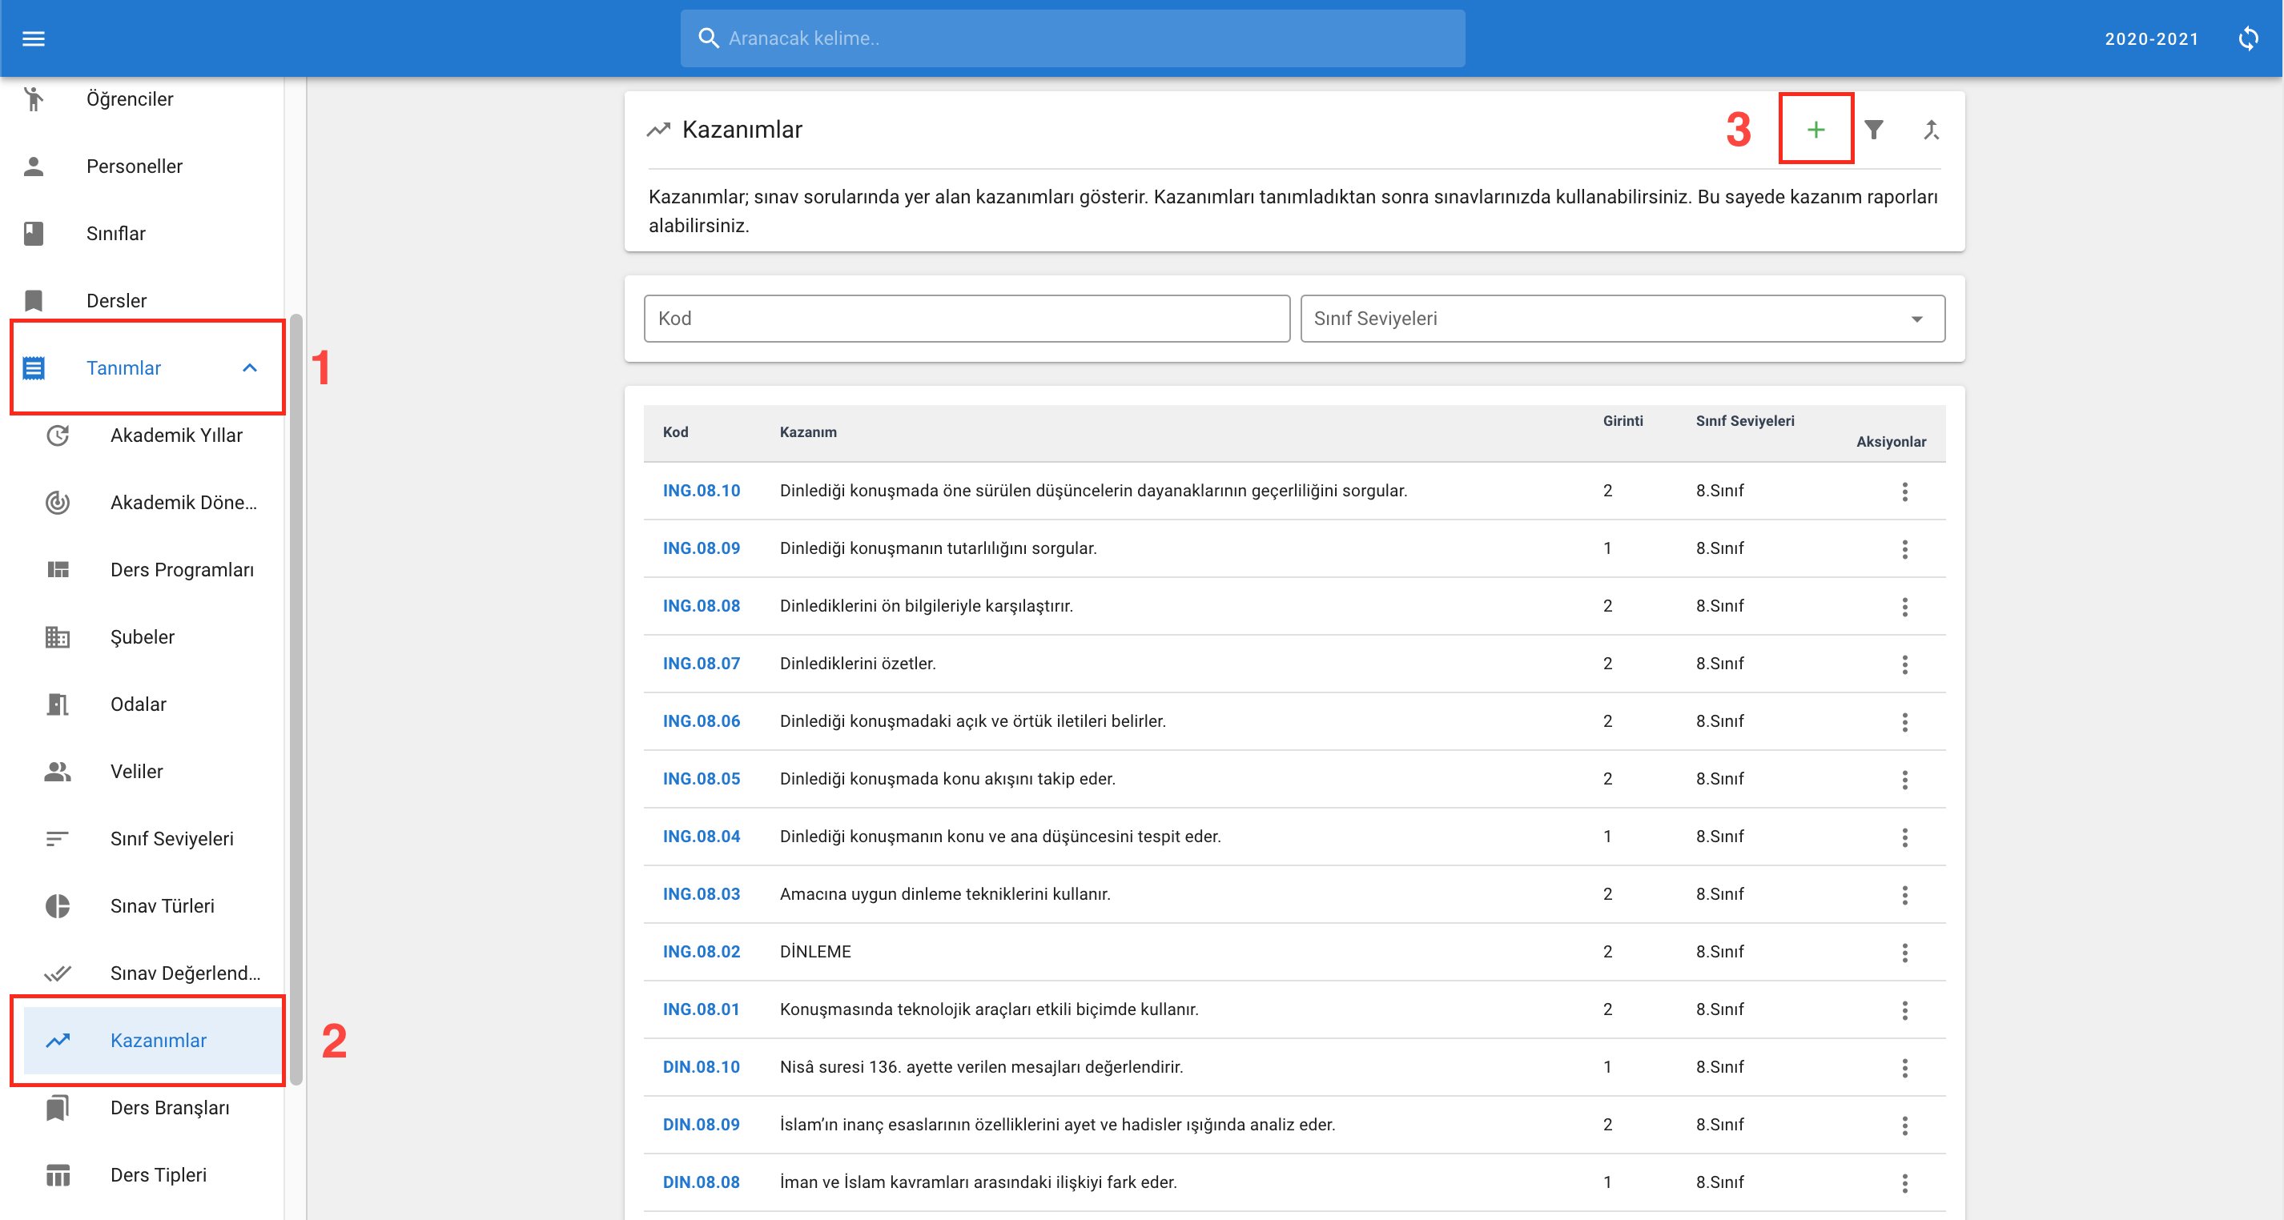Open the hamburger navigation menu
This screenshot has height=1220, width=2284.
(x=34, y=38)
